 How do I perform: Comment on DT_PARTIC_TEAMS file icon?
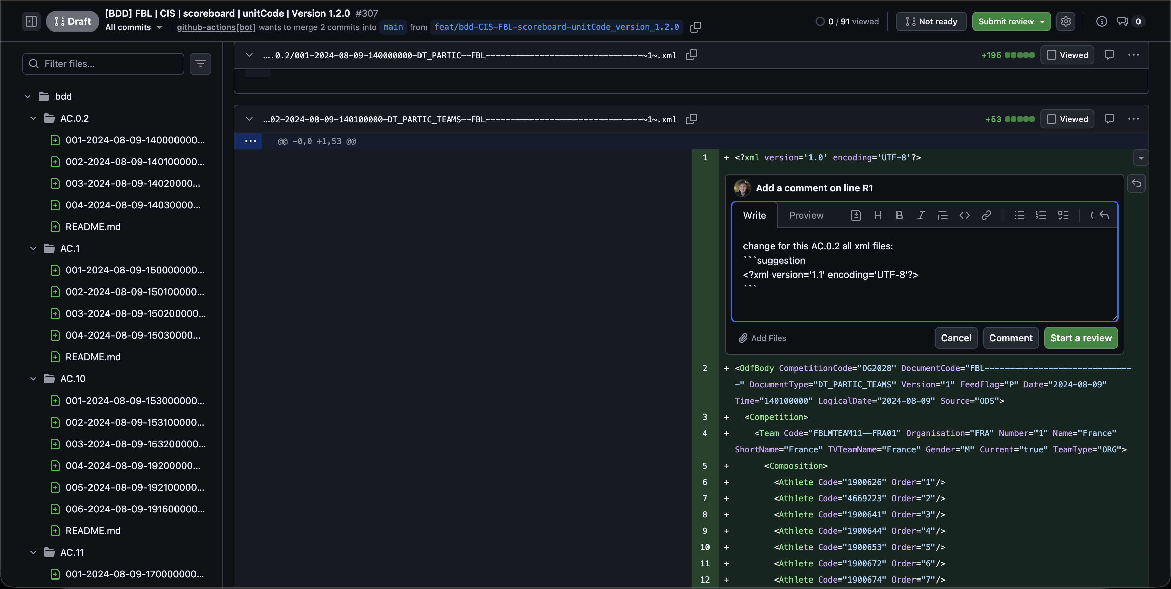(1109, 119)
